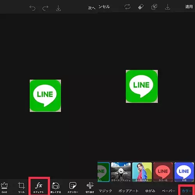
Task: Switch to the ゆがみ effects tab
Action: point(150,191)
